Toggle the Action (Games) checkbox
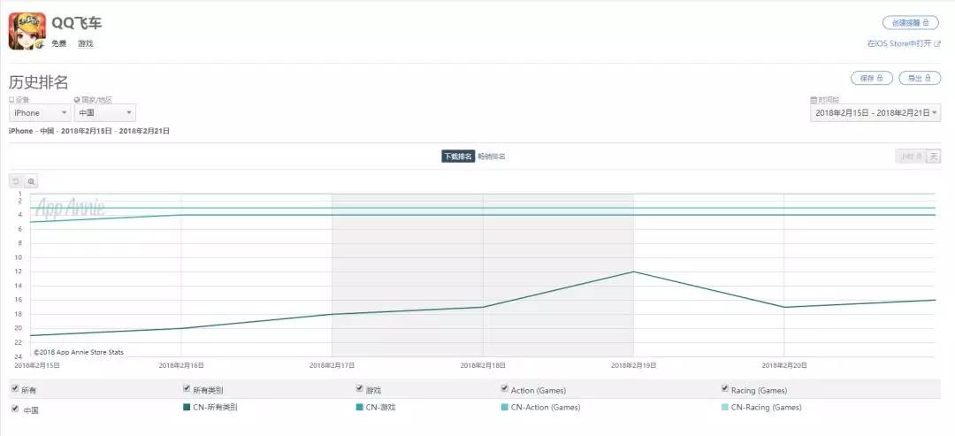 (505, 389)
